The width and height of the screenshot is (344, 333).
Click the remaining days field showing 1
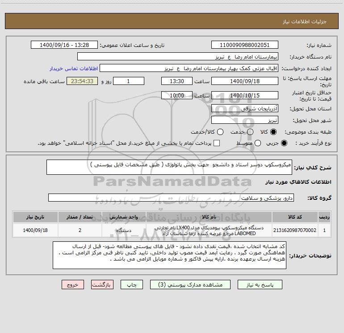(129, 81)
